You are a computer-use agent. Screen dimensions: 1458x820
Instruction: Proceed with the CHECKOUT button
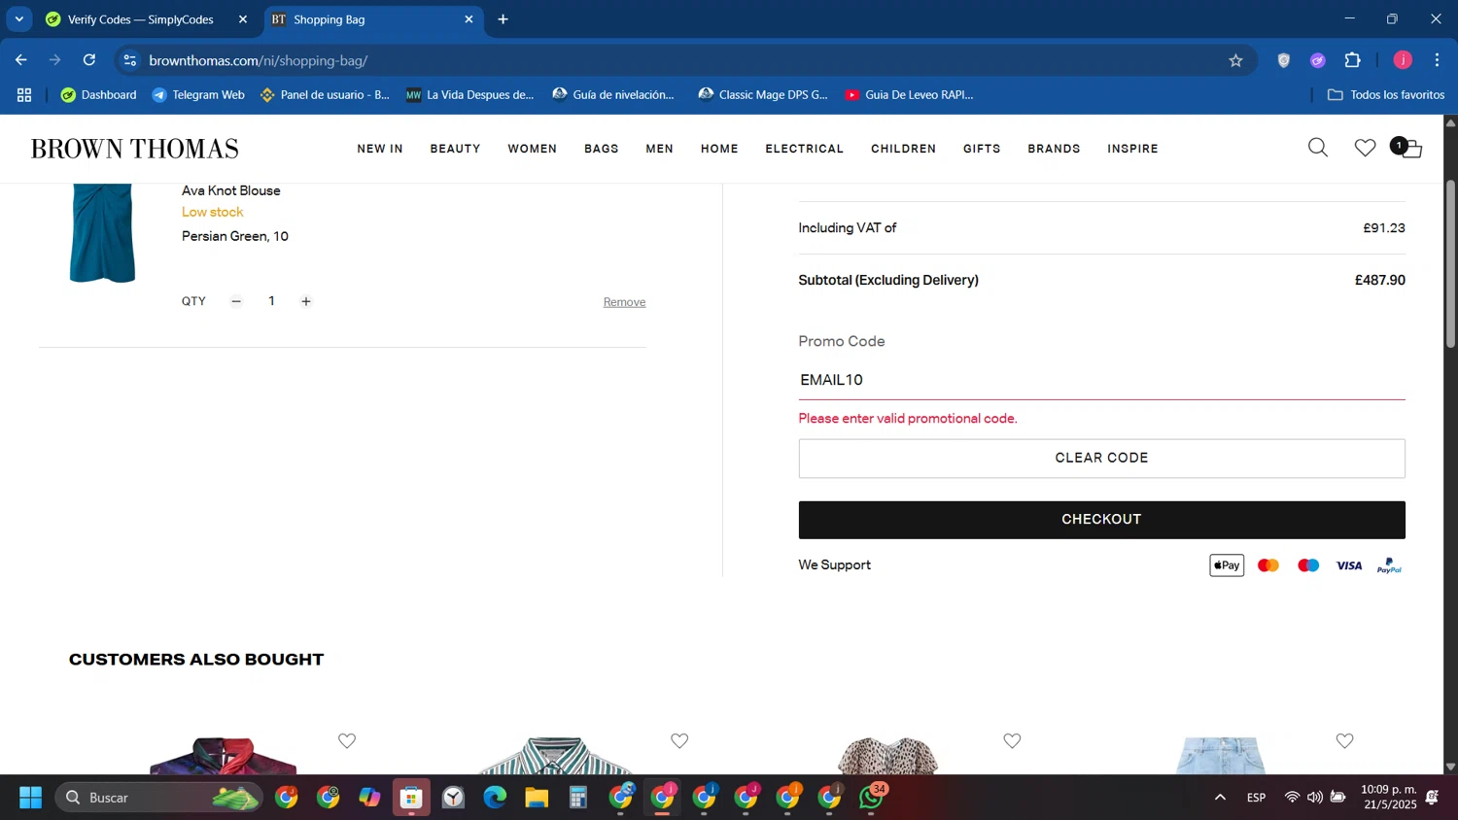(1101, 520)
